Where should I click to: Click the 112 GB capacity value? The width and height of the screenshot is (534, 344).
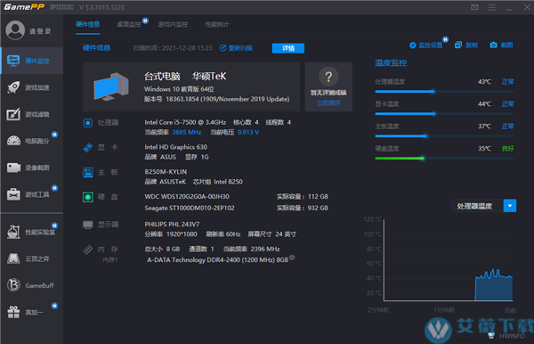tap(318, 197)
